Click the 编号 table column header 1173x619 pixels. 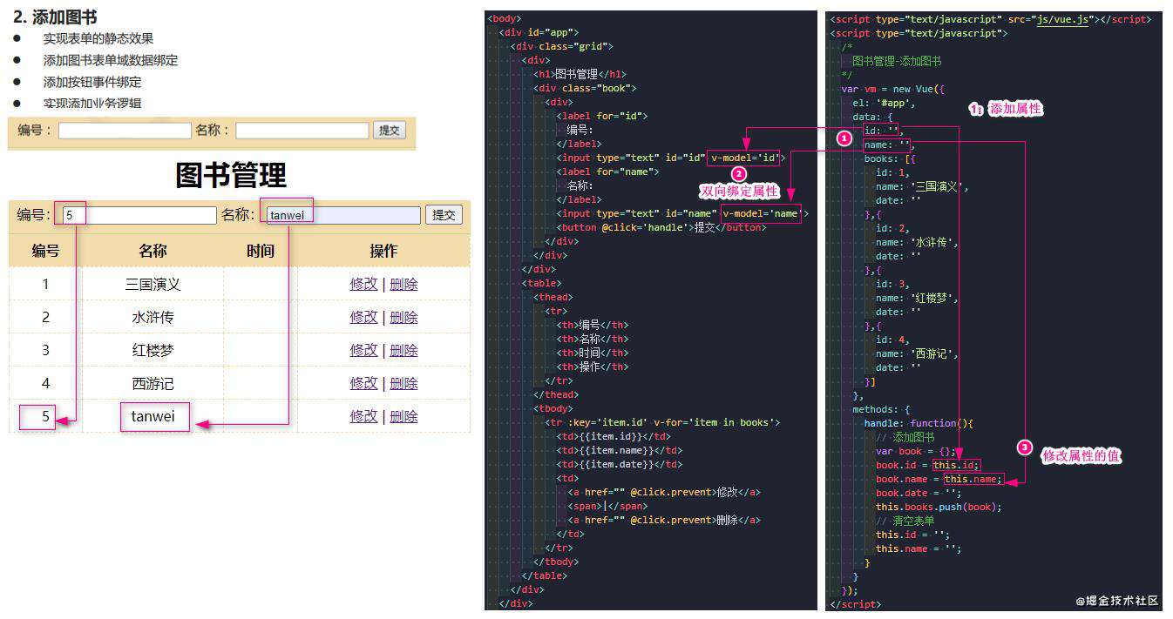(x=45, y=251)
